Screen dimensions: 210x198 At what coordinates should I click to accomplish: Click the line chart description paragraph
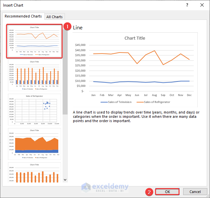point(136,116)
